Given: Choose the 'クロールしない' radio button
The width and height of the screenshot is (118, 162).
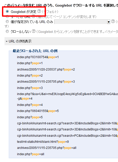Looking at the screenshot, I should (x=7, y=31).
